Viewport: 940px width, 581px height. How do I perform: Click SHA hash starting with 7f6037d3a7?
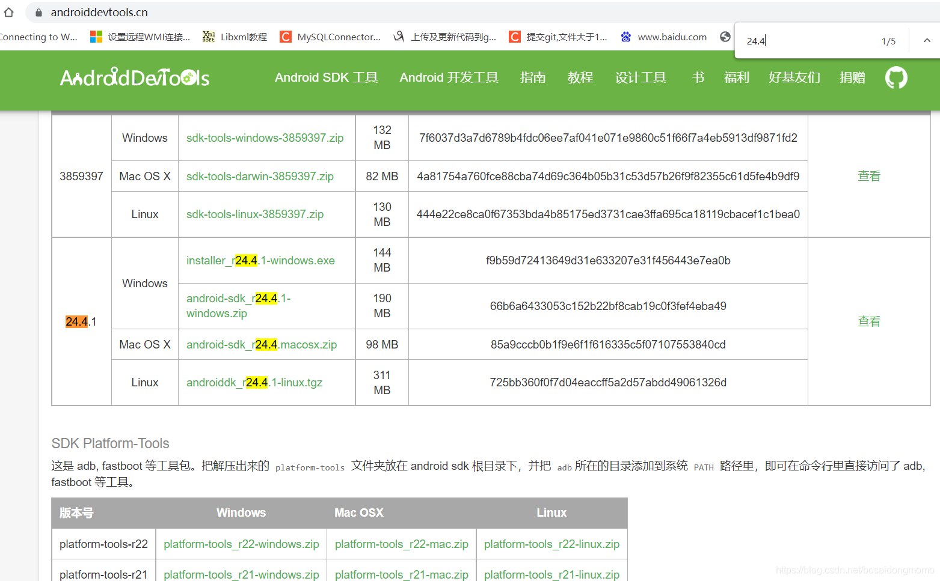[608, 138]
